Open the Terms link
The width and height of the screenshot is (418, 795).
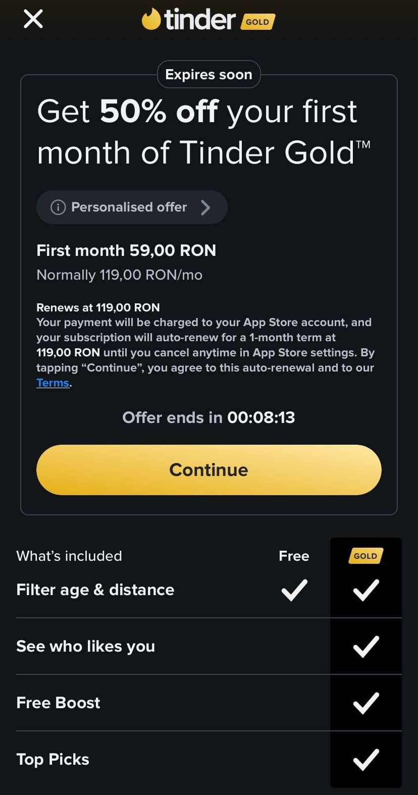coord(53,383)
